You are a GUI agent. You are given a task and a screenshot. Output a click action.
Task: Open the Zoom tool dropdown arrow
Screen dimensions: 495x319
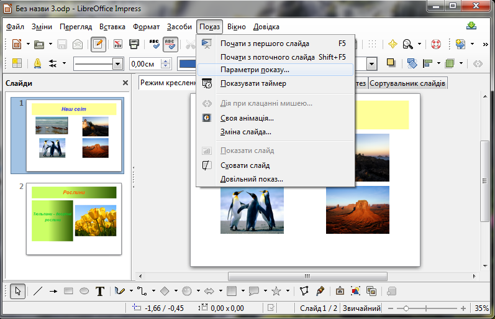[419, 44]
